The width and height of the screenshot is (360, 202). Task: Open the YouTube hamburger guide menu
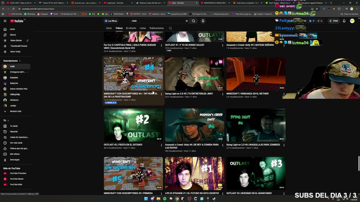click(5, 21)
